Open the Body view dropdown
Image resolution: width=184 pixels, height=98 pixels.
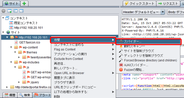[x=176, y=12]
